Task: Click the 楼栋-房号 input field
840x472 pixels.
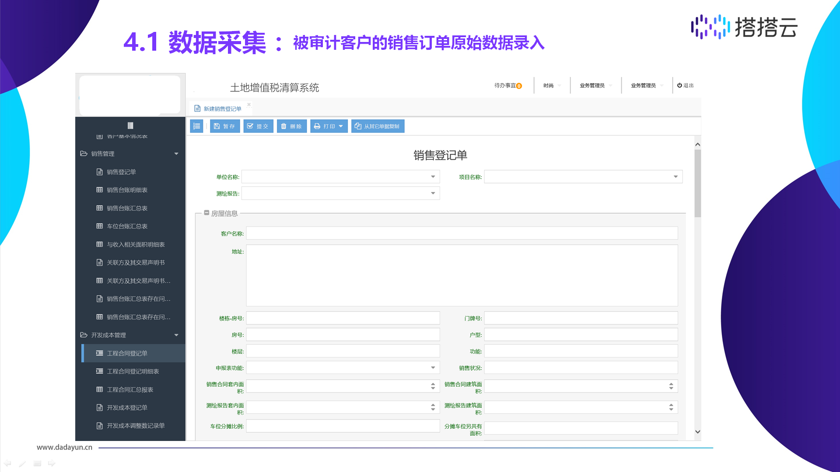Action: click(x=343, y=318)
